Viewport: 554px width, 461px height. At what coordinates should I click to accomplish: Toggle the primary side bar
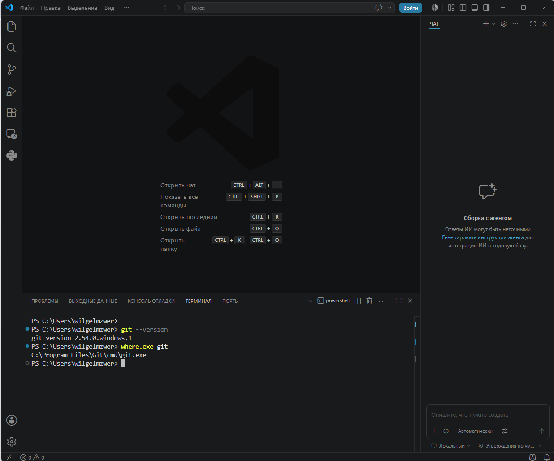click(463, 8)
